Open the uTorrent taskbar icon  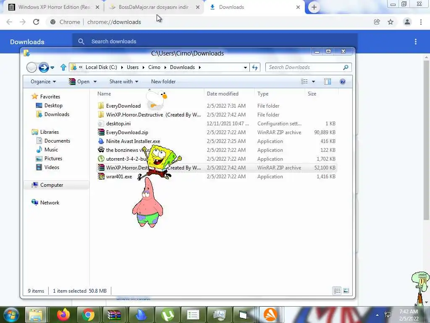click(x=167, y=315)
